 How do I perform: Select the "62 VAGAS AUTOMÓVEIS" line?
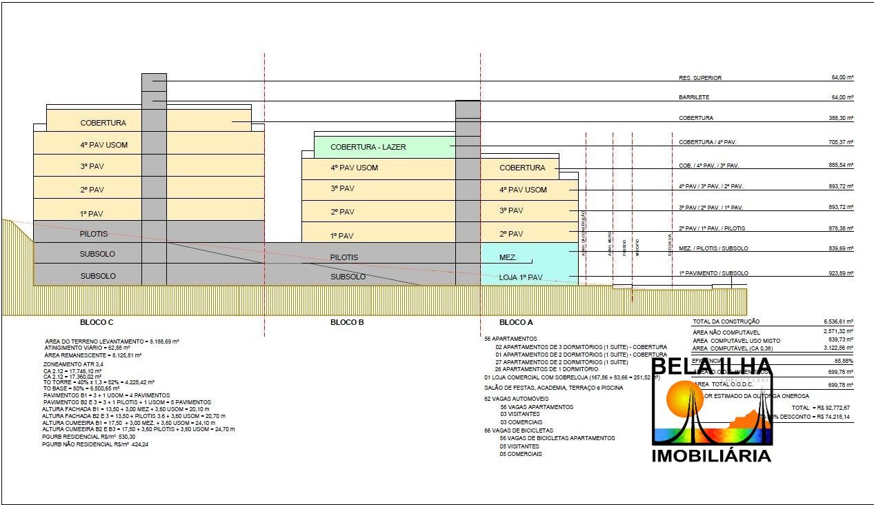coord(517,399)
